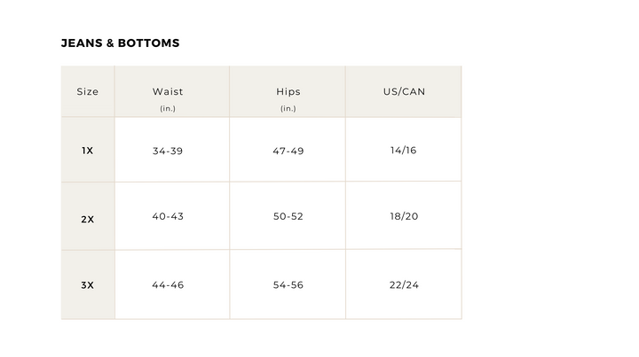The height and width of the screenshot is (357, 639).
Task: Click the 14/16 US/CAN size value
Action: pyautogui.click(x=403, y=151)
